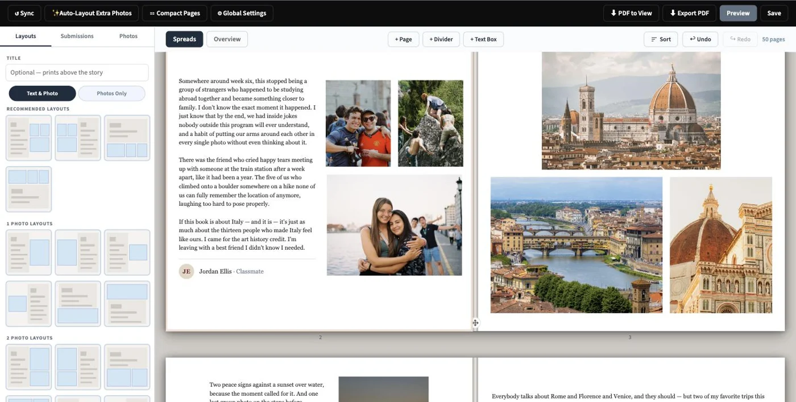The height and width of the screenshot is (402, 796).
Task: Insert a text box with + Text Box
Action: point(483,39)
